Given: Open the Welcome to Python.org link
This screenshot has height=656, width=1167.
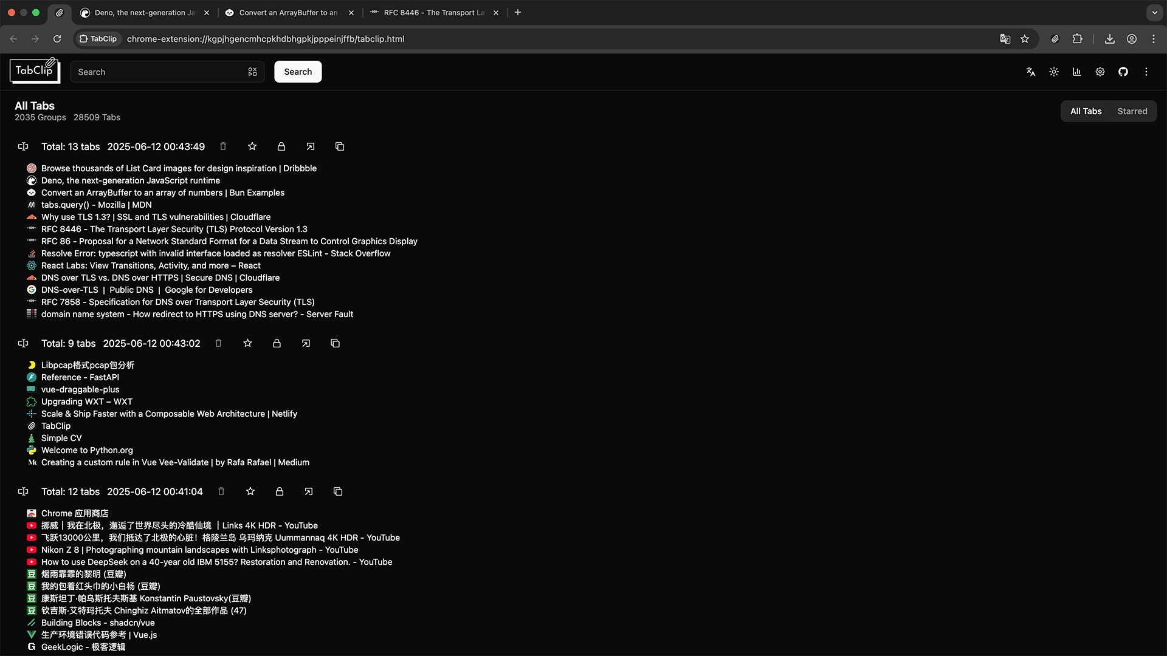Looking at the screenshot, I should [87, 450].
